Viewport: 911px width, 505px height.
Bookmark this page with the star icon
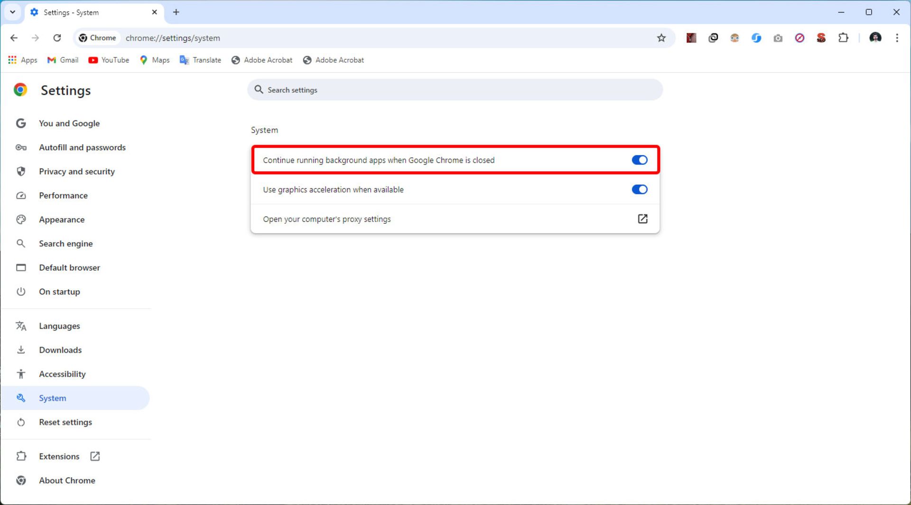coord(661,38)
